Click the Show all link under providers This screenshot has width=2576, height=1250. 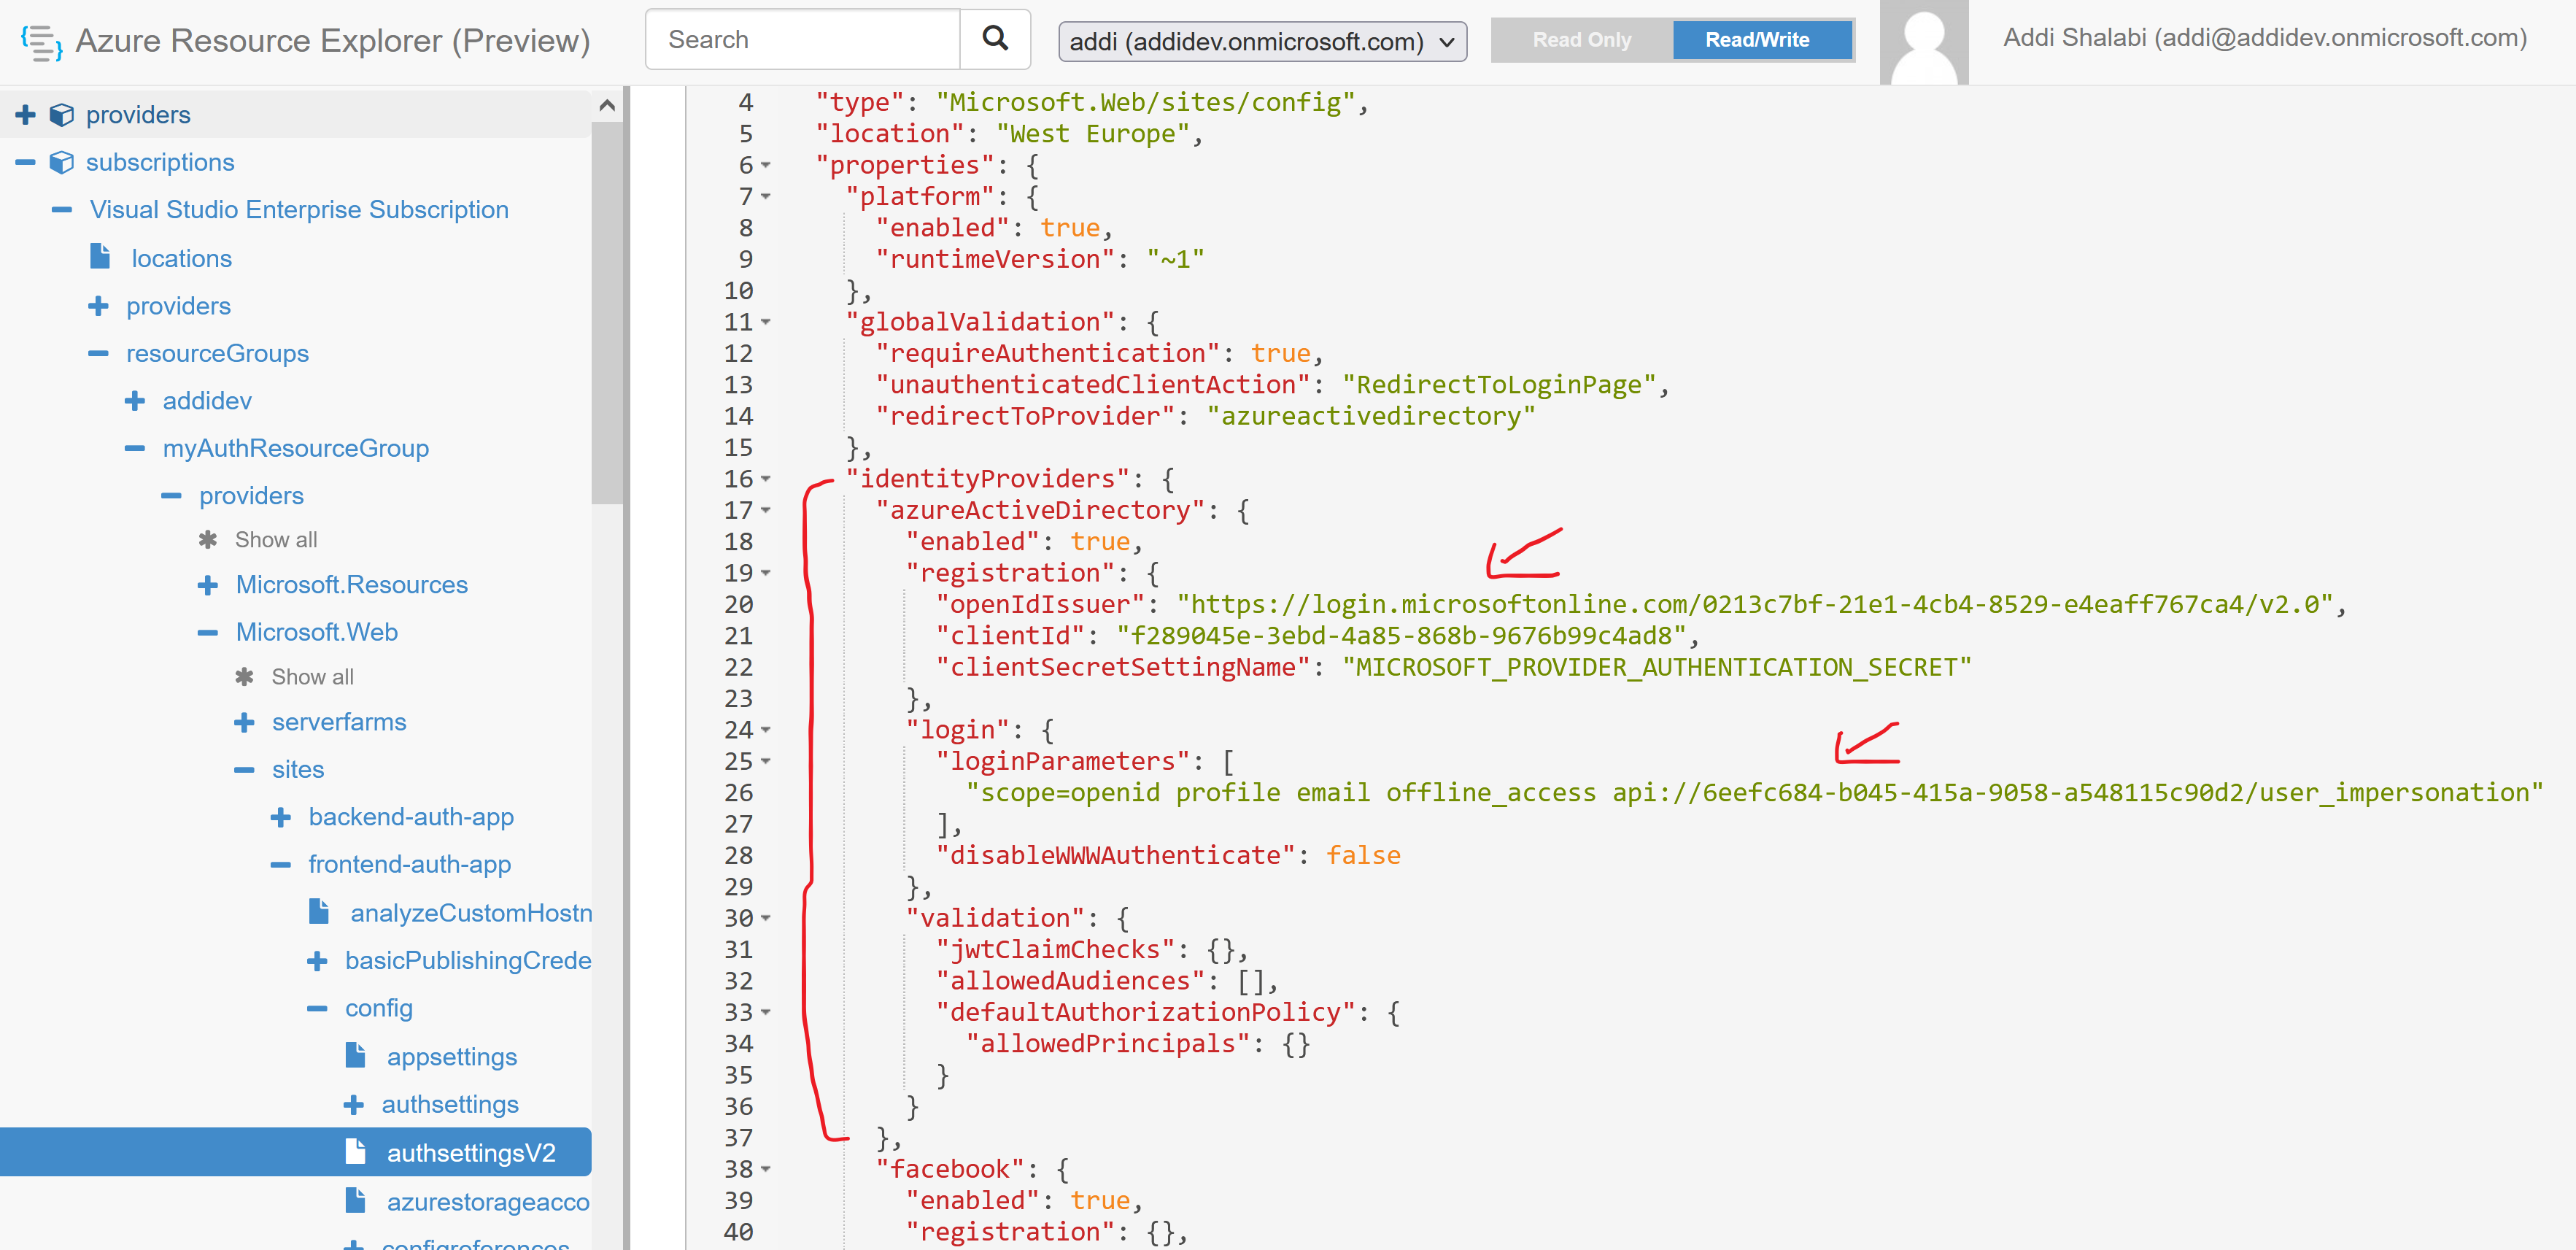[x=274, y=539]
